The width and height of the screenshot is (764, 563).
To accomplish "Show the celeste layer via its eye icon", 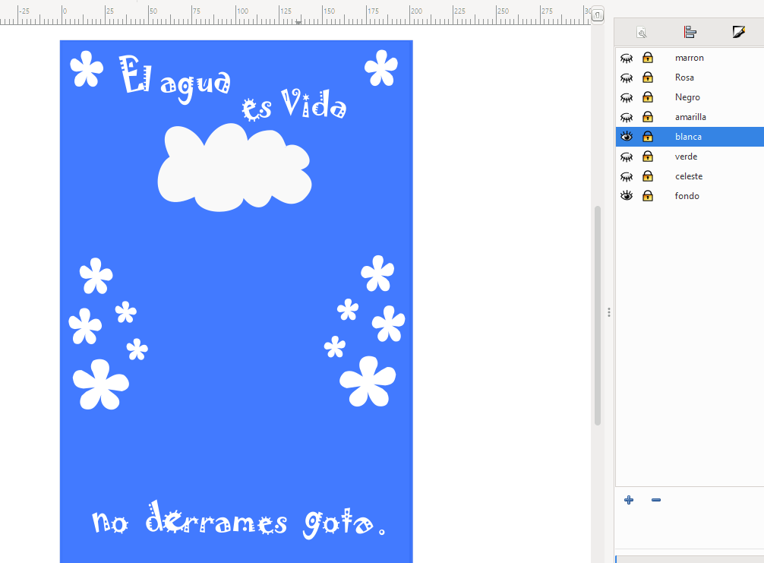I will [x=627, y=176].
